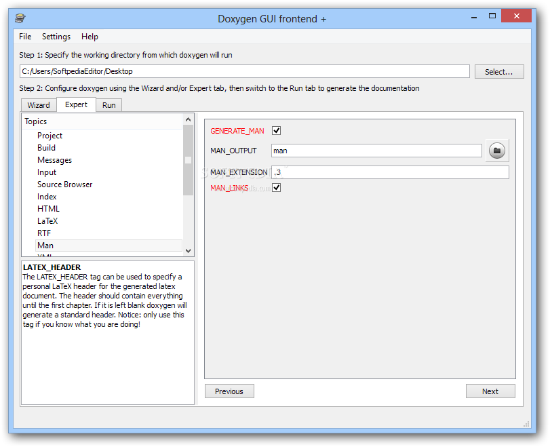Open the Help menu
The image size is (550, 447).
click(90, 37)
